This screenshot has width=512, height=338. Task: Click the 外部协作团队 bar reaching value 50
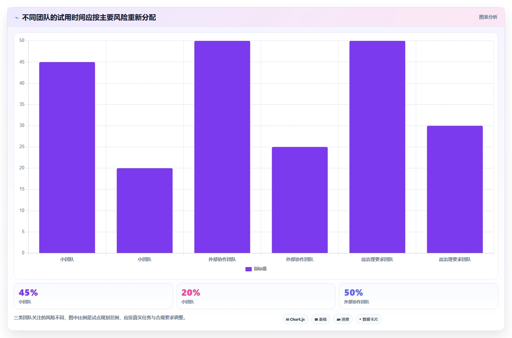[x=222, y=147]
